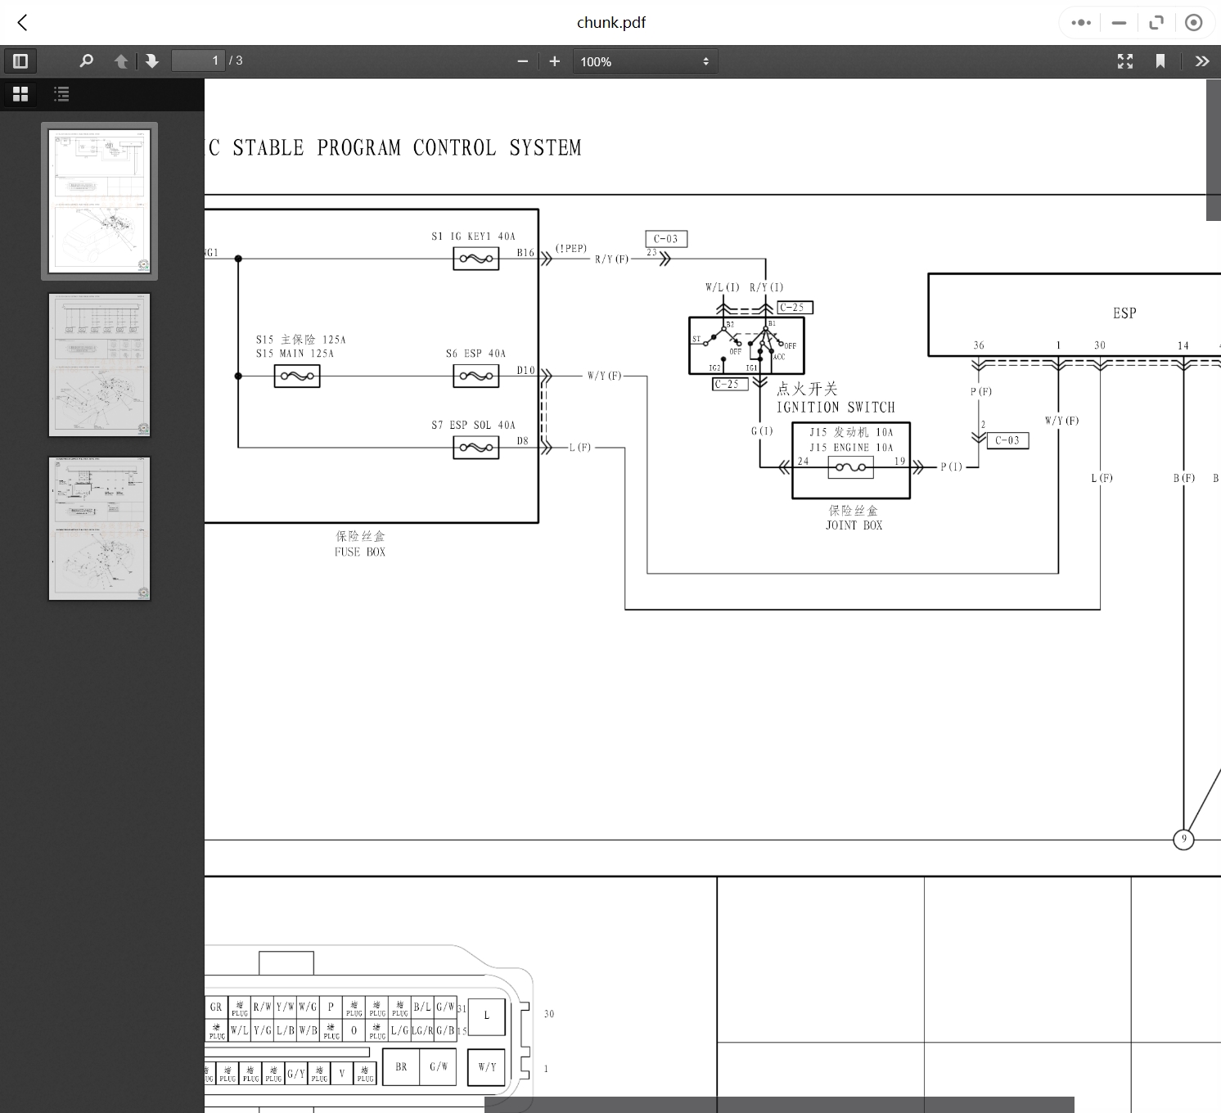Open page 3 thumbnail
The image size is (1221, 1113).
point(100,529)
